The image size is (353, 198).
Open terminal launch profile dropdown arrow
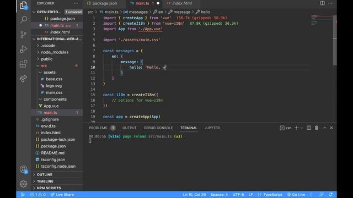click(x=302, y=128)
